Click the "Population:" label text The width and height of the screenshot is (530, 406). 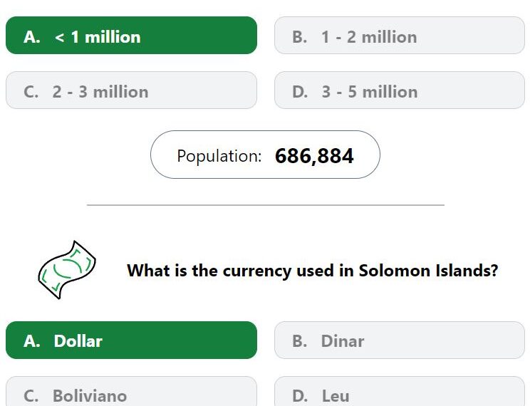[219, 156]
